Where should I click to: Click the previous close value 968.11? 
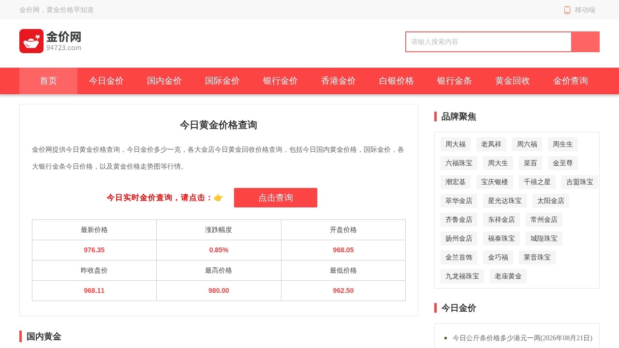[x=94, y=290]
